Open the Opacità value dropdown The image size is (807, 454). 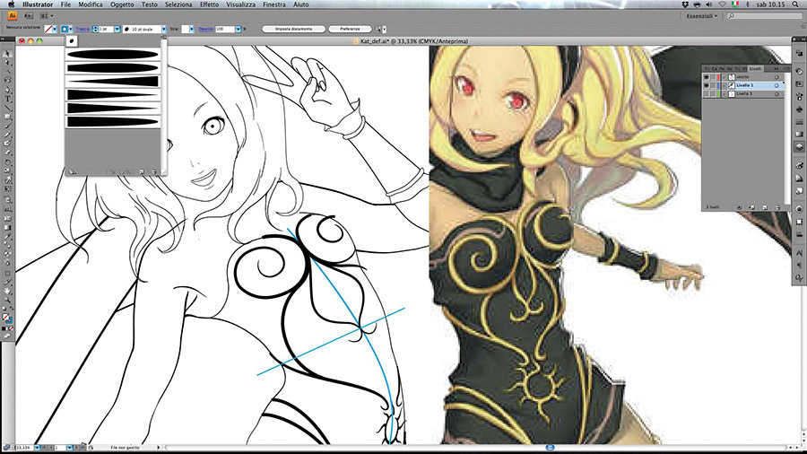point(238,29)
